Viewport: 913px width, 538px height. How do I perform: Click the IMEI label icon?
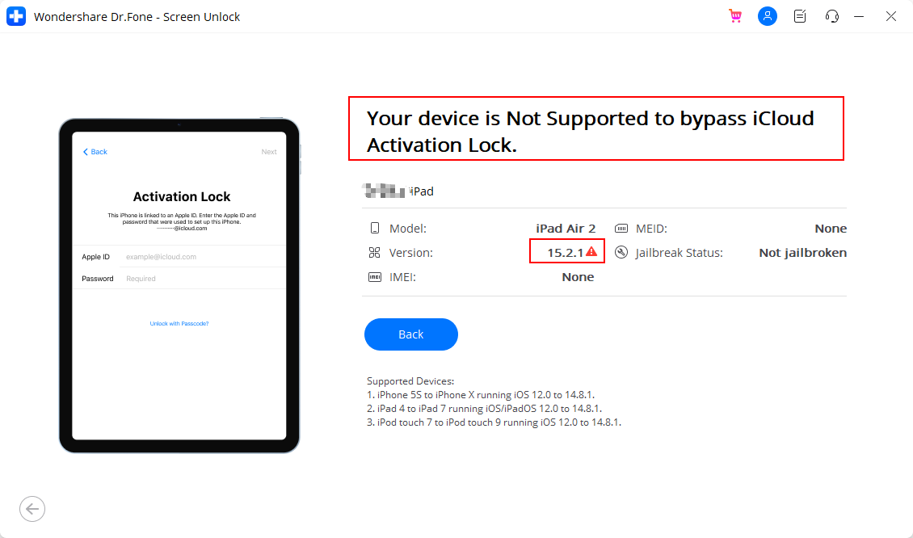374,277
